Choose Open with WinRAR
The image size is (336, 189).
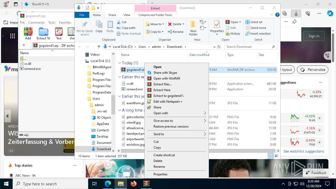176,78
